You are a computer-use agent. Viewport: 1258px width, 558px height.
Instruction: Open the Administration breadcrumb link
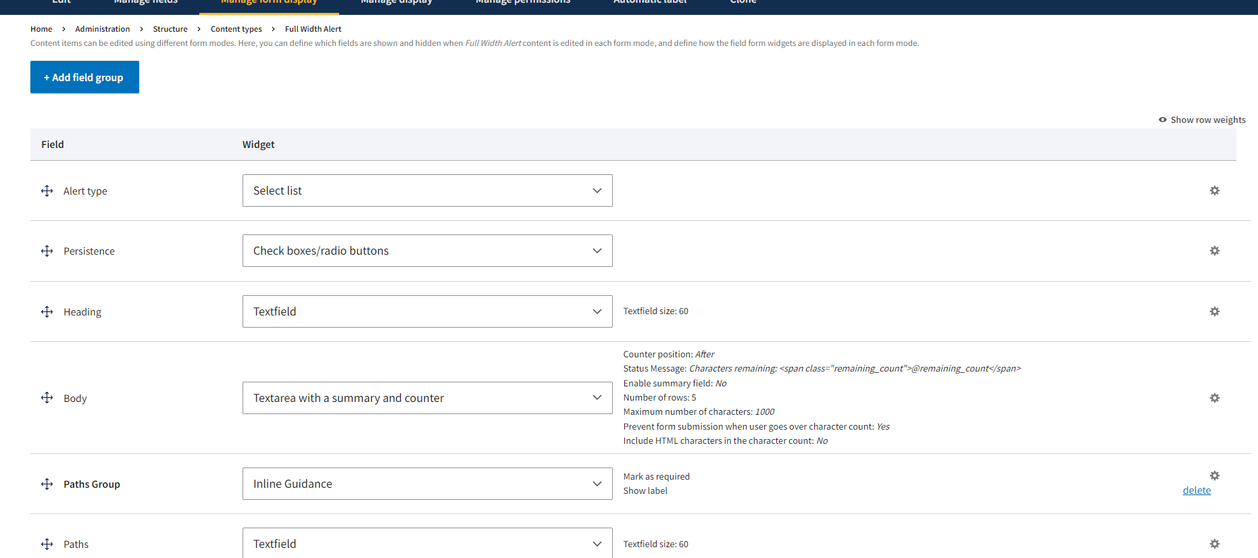click(x=103, y=29)
